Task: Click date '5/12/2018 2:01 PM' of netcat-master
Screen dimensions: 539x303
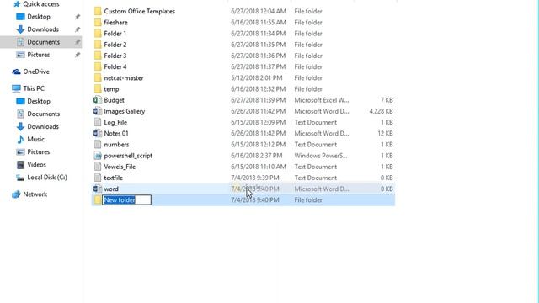Action: tap(257, 78)
